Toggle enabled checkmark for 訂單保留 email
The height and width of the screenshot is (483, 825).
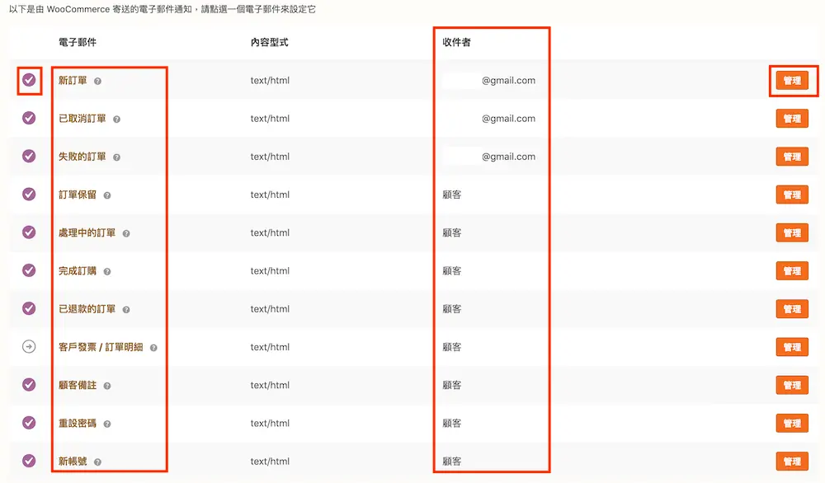tap(29, 195)
